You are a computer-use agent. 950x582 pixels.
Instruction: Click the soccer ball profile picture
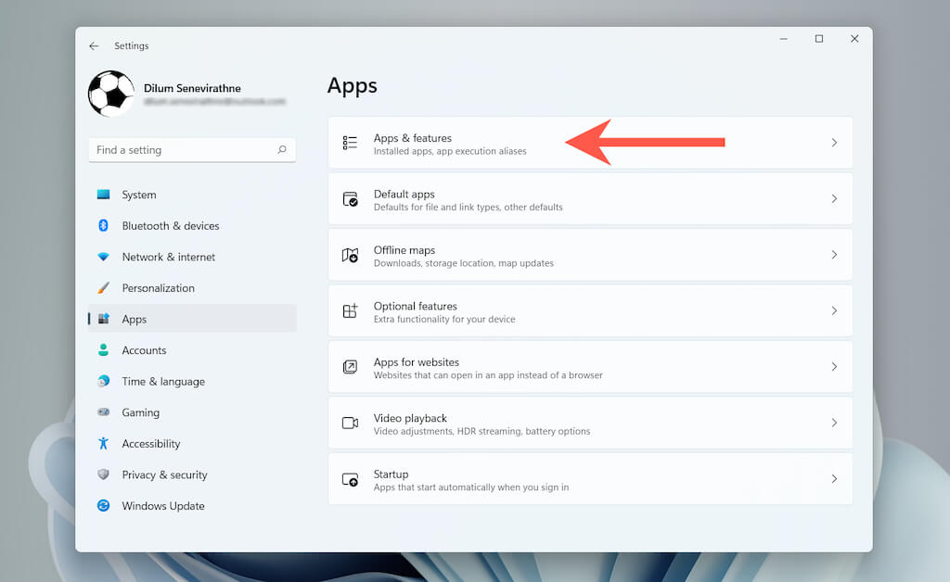coord(111,94)
